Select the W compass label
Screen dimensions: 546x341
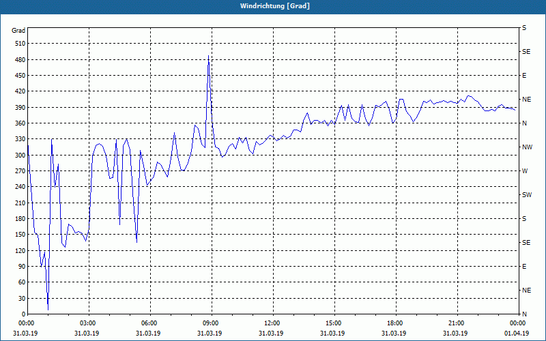click(x=525, y=171)
